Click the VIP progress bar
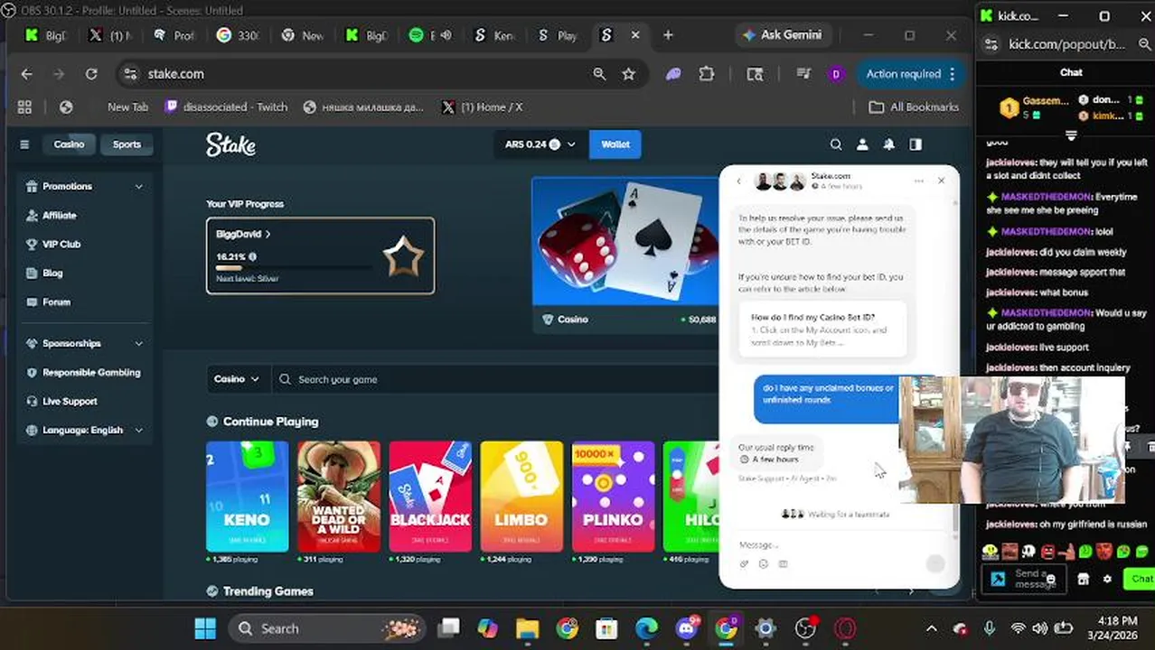Screen dimensions: 1155x650 tap(294, 268)
